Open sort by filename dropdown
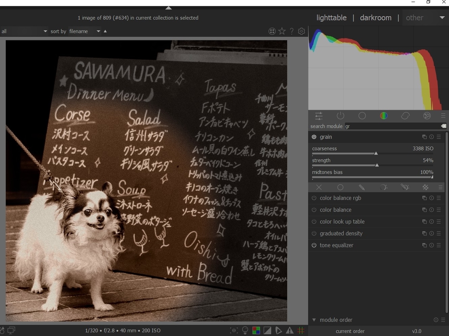449x336 pixels. (85, 31)
